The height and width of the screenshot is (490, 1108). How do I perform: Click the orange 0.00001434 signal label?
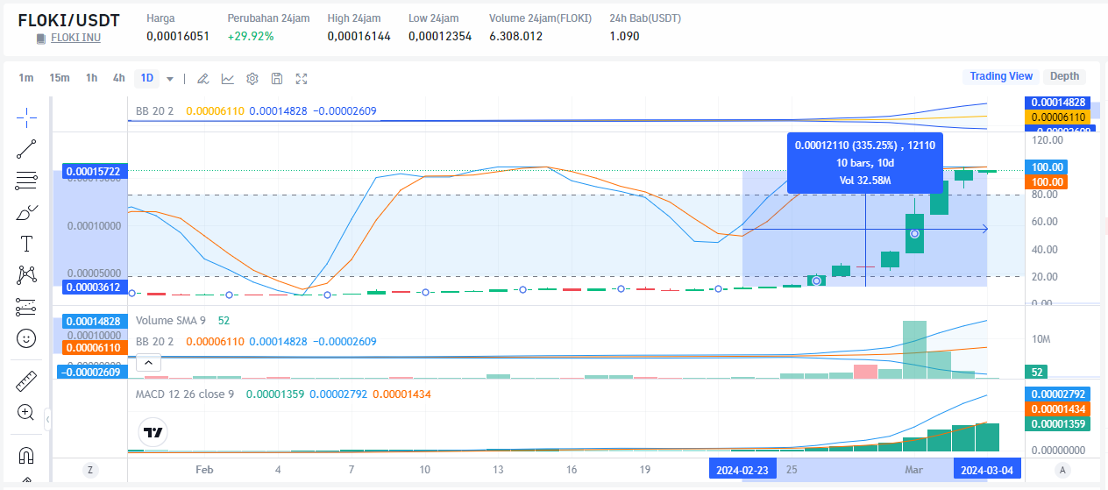(1058, 409)
